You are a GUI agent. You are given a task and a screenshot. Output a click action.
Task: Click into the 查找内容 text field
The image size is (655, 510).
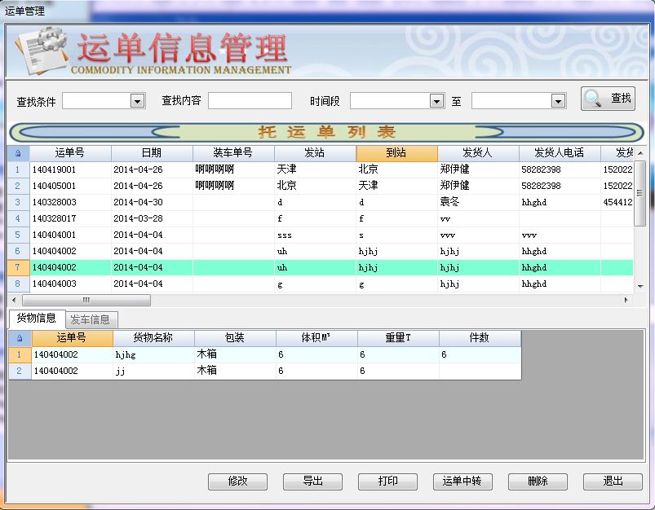(x=250, y=101)
